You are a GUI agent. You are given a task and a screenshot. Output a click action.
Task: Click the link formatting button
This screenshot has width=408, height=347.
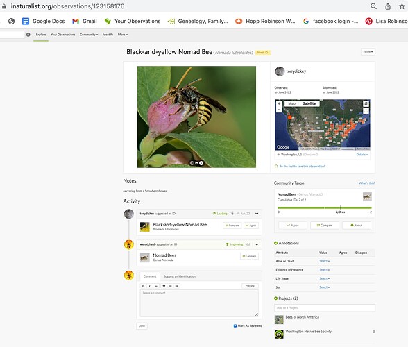(156, 285)
